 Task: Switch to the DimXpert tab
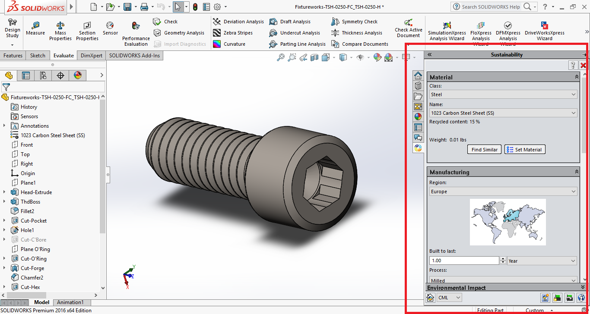[x=92, y=56]
